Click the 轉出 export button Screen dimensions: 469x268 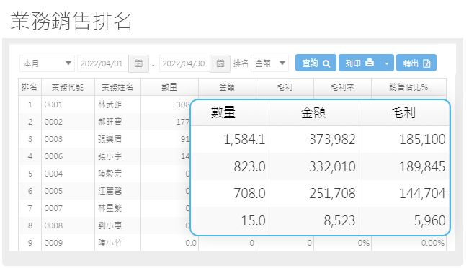(x=416, y=63)
